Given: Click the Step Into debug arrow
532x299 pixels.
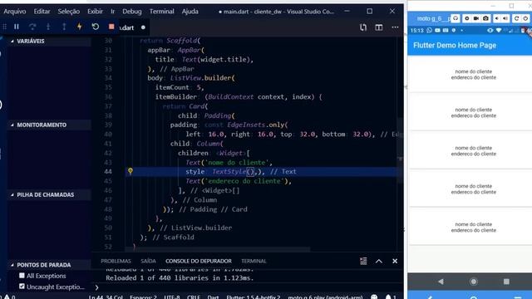Looking at the screenshot, I should point(48,27).
